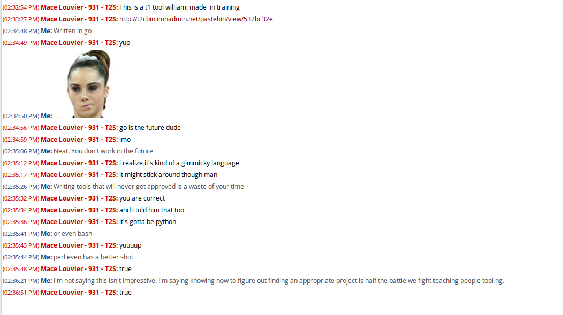Click the 02:32:54 PM timestamp
Image resolution: width=563 pixels, height=315 pixels.
21,7
